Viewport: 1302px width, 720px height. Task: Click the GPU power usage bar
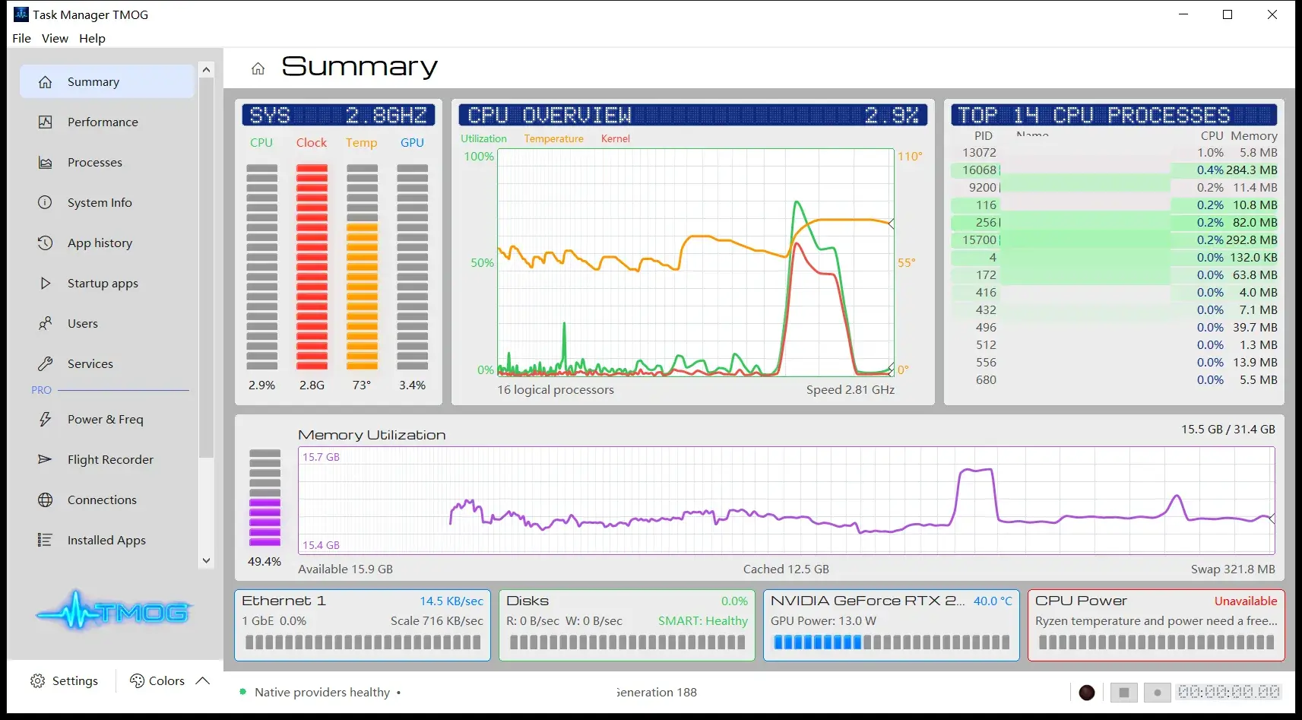(x=892, y=642)
